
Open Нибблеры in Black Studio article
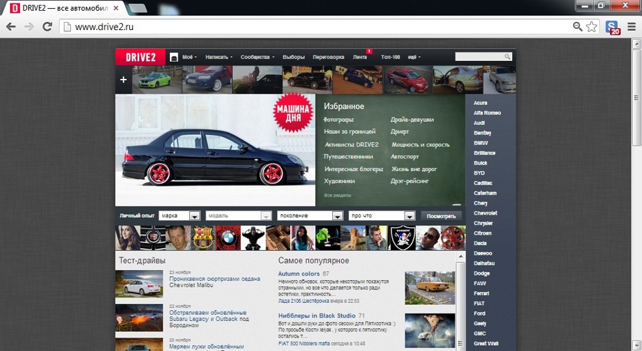click(x=317, y=316)
